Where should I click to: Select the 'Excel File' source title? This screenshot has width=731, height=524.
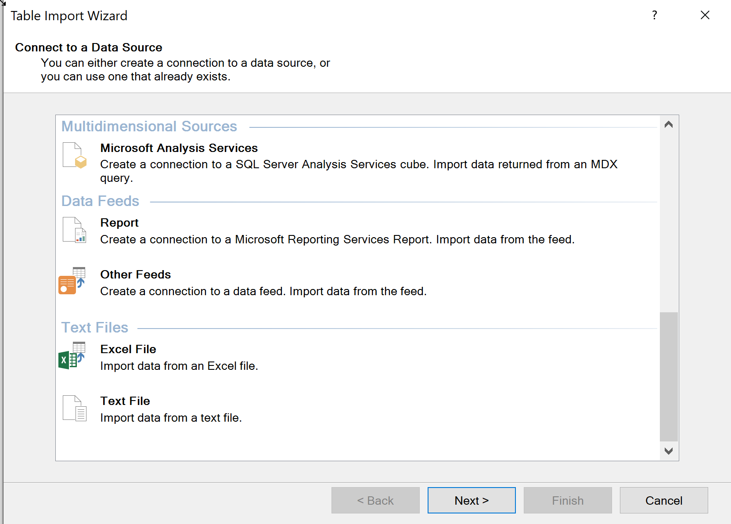128,349
